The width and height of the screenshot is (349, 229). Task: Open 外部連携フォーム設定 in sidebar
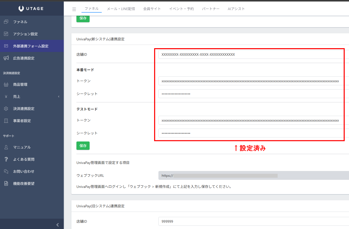[31, 46]
